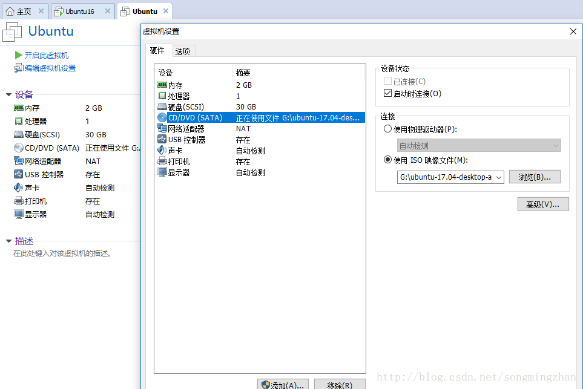Viewport: 583px width, 389px height.
Task: Click the 浏览(B)... button
Action: (535, 177)
